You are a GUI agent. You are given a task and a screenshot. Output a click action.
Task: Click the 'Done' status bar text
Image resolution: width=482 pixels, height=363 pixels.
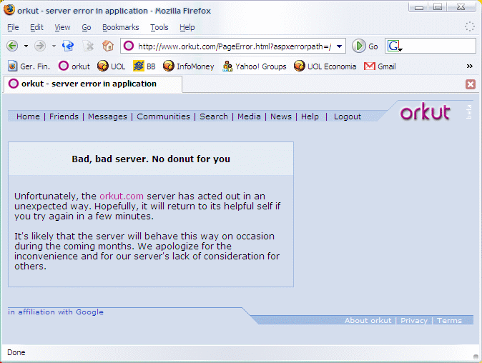coord(16,352)
